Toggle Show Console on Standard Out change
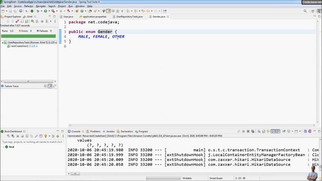The width and height of the screenshot is (322, 181). tap(273, 131)
